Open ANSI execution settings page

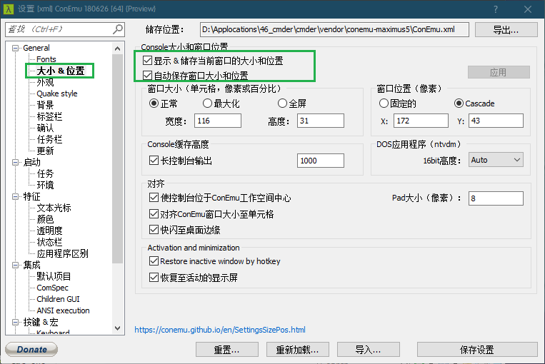pyautogui.click(x=63, y=310)
